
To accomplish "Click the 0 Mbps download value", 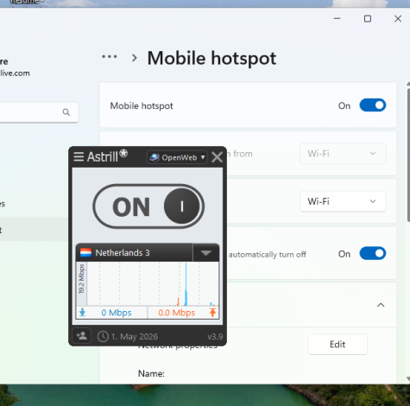I will (x=117, y=313).
